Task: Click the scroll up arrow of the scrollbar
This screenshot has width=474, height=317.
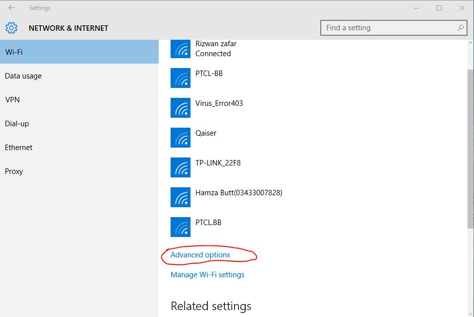Action: 471,43
